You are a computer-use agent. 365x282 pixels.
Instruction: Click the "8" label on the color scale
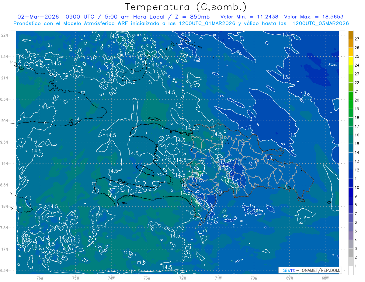click(x=356, y=205)
